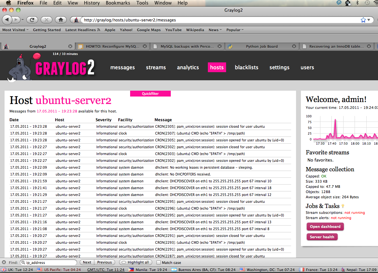Go to the home page icon
Screen dimensions: 378x273
tap(61, 20)
